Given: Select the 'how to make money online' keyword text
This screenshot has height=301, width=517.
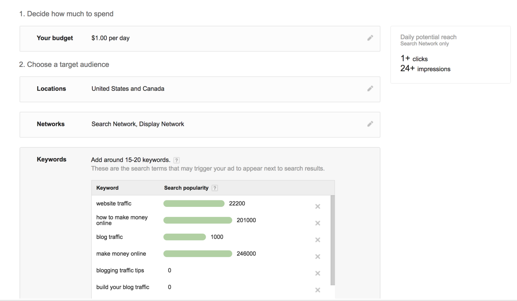Looking at the screenshot, I should click(122, 220).
